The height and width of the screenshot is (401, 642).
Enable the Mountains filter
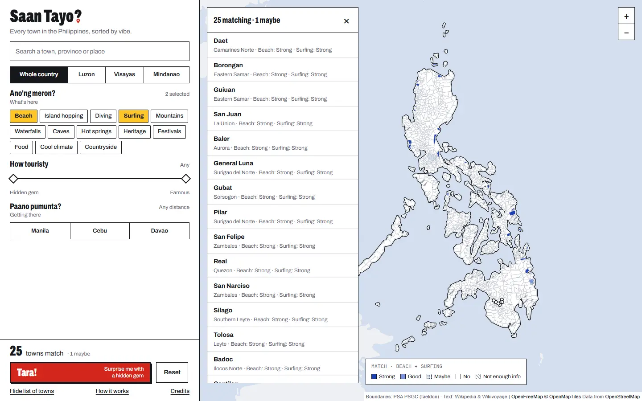(169, 116)
